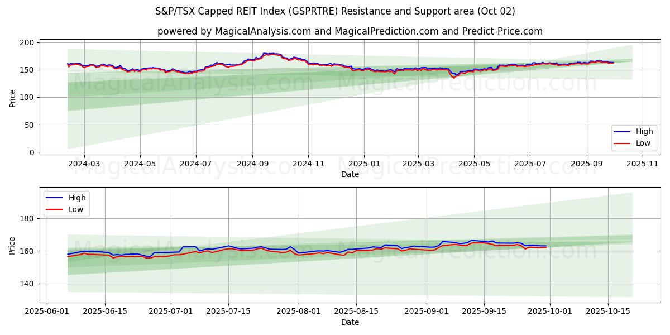Select the 'Low' label in the lower chart legend
670x335 pixels.
(76, 209)
